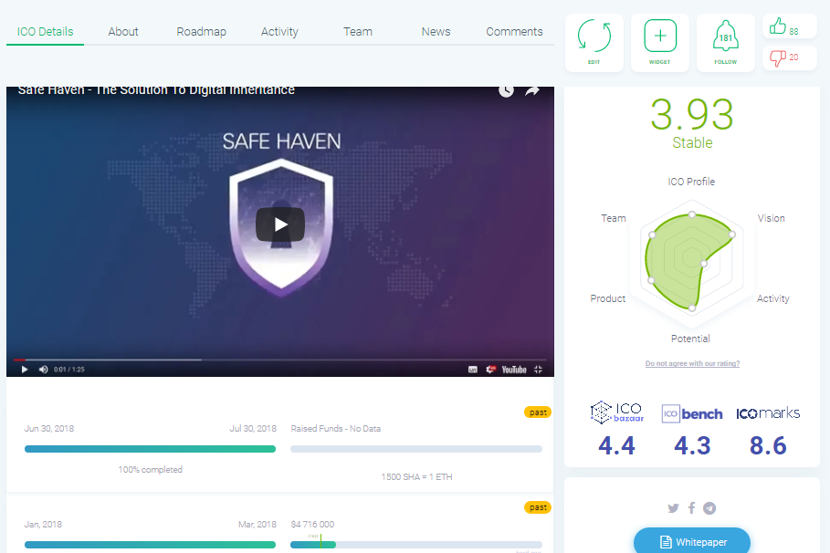Click the '1500 SHA = 1 ETH' text

point(416,476)
